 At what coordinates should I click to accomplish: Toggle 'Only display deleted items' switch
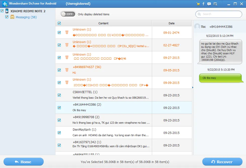coord(68,14)
